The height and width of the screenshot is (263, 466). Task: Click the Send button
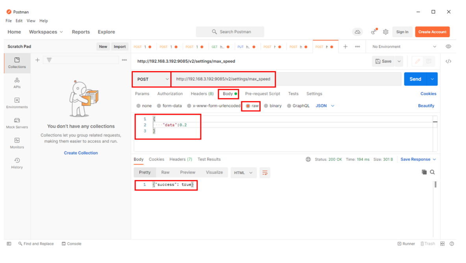[x=415, y=79]
